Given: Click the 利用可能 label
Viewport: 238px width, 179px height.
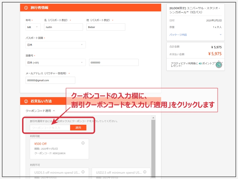Looking at the screenshot, I should pyautogui.click(x=35, y=136).
